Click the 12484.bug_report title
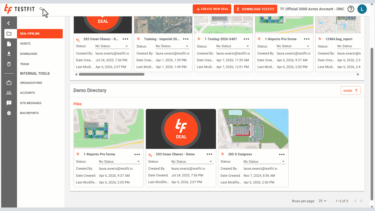Screen dimensions: 375x211 [339, 39]
